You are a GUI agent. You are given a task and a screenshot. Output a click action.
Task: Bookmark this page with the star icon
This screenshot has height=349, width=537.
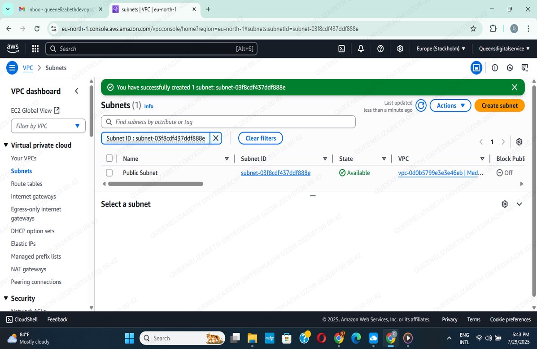pos(473,29)
